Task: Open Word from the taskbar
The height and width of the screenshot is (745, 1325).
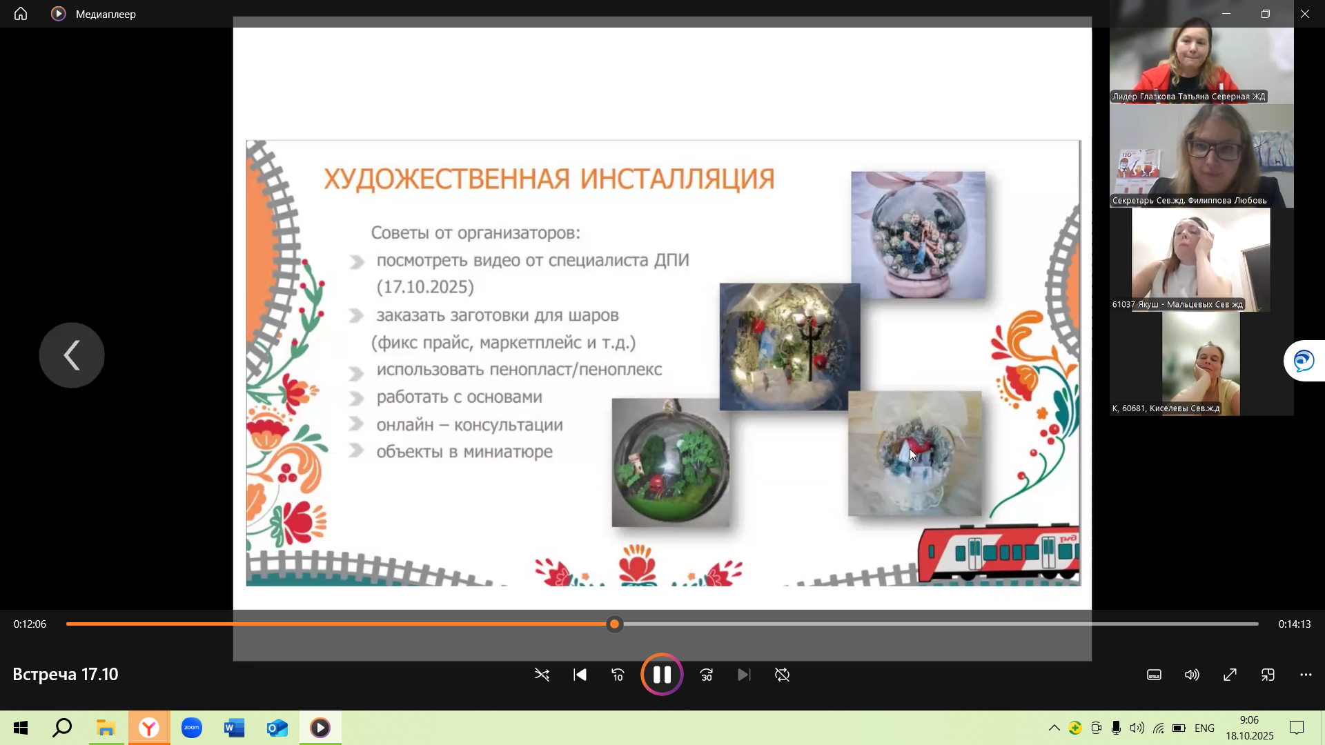Action: click(235, 728)
